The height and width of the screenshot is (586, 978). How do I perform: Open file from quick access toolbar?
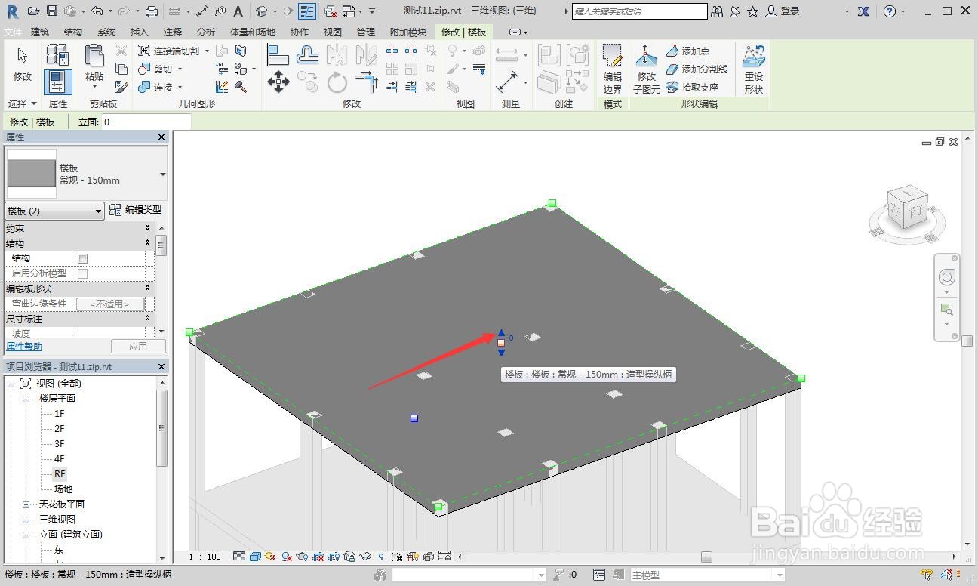tap(33, 11)
